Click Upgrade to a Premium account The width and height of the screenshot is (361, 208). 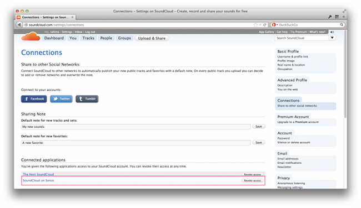click(298, 122)
